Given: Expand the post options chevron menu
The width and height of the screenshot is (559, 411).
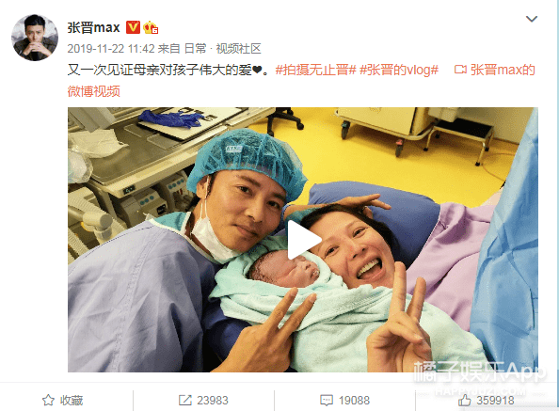Looking at the screenshot, I should [x=532, y=19].
